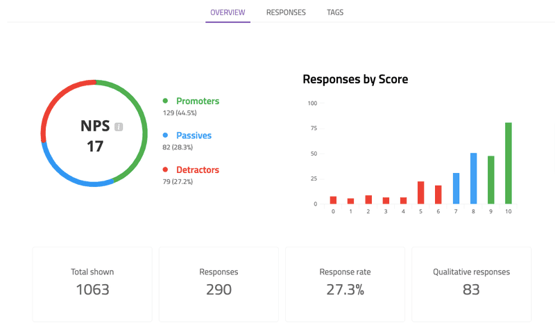Click the blue Passives legend dot
The height and width of the screenshot is (330, 555).
[x=164, y=135]
